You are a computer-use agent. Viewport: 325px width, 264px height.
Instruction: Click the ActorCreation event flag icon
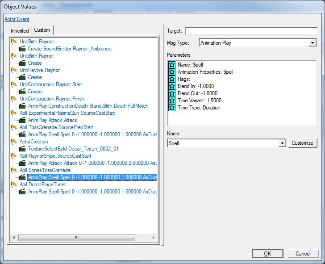(x=14, y=142)
